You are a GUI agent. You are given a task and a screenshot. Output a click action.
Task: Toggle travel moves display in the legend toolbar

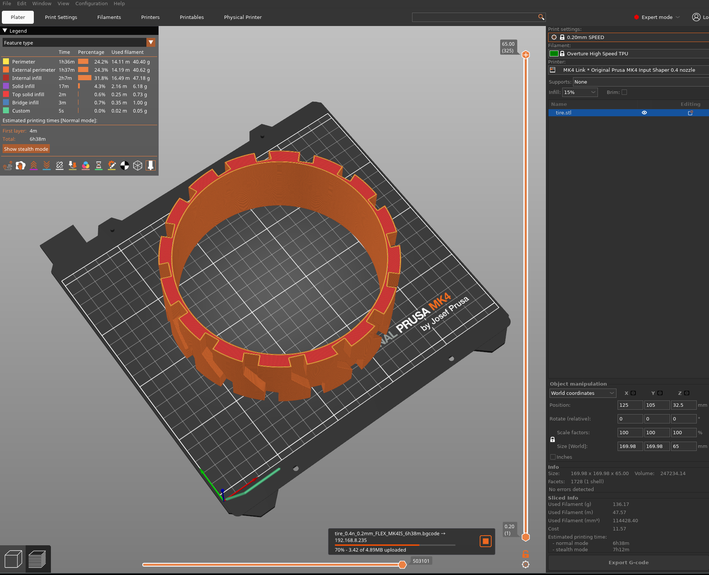coord(7,166)
